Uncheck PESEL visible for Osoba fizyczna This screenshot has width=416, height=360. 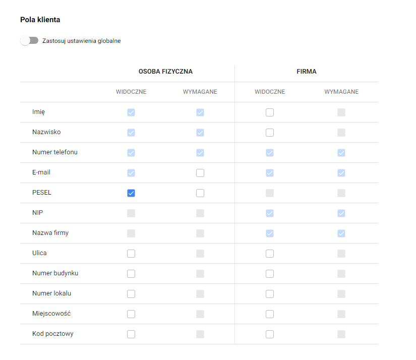click(x=131, y=193)
